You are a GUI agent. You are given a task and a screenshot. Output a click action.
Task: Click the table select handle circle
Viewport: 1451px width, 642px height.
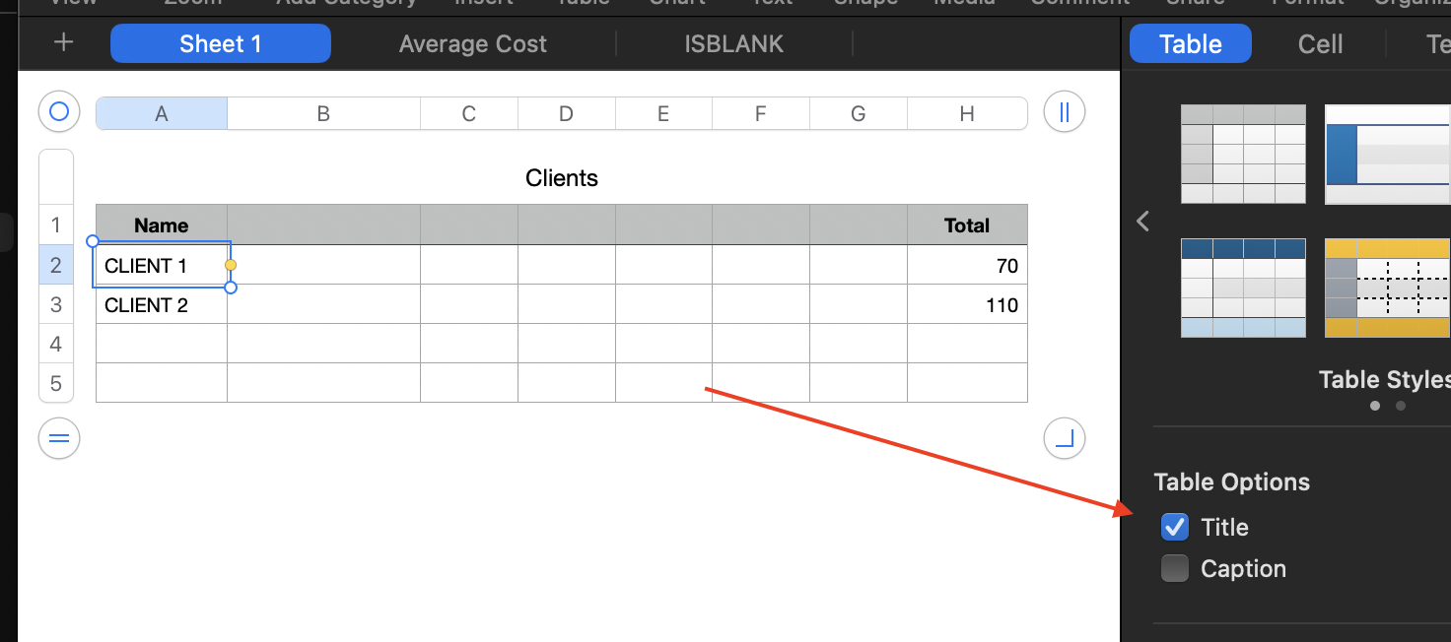(x=59, y=112)
